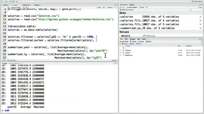Image resolution: width=204 pixels, height=114 pixels.
Task: Click the Source button in editor toolbar
Action: point(109,8)
